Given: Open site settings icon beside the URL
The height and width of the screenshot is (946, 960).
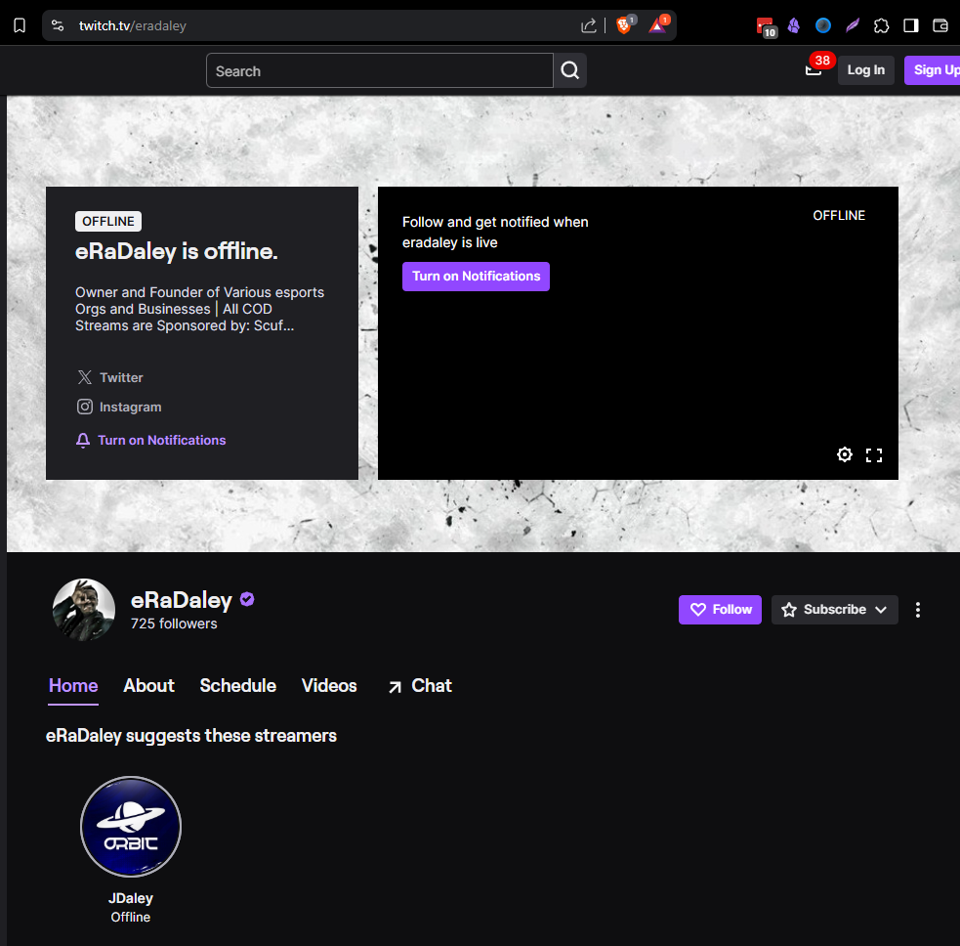Looking at the screenshot, I should 58,25.
